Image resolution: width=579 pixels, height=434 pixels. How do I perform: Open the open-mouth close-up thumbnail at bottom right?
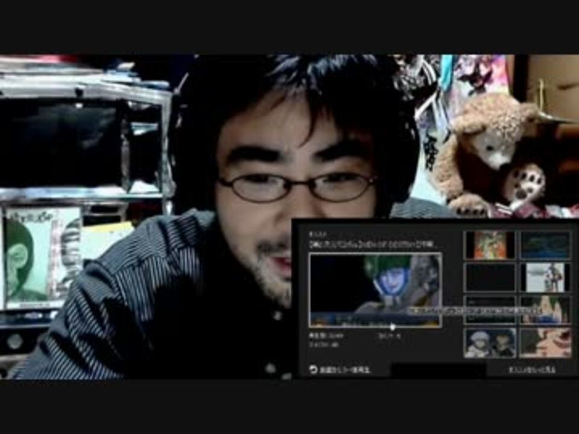(x=545, y=343)
